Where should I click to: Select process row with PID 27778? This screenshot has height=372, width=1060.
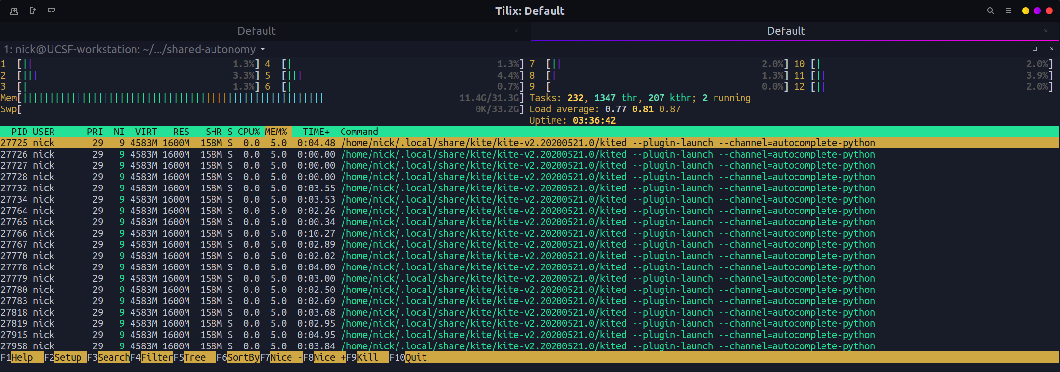tap(529, 267)
